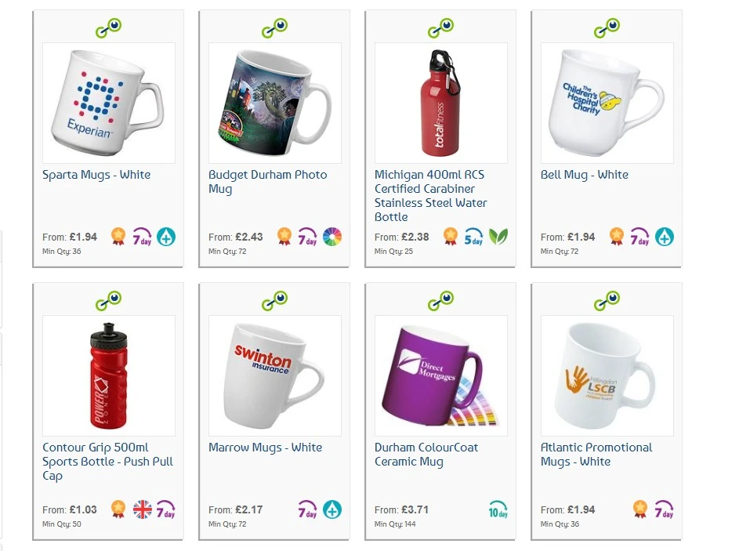Click the quick view icon above Sparta Mugs
This screenshot has height=551, width=739.
pos(108,27)
